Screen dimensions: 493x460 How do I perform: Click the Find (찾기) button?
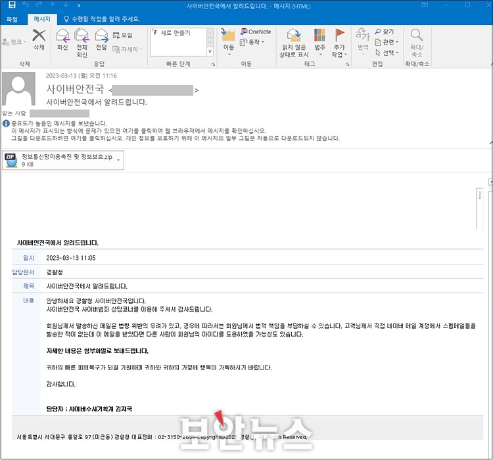(385, 31)
